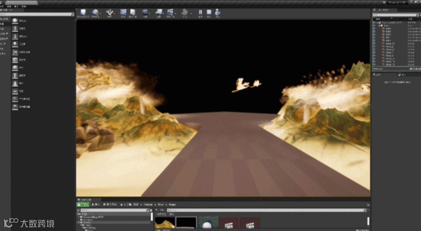Stop the play session

pyautogui.click(x=209, y=12)
